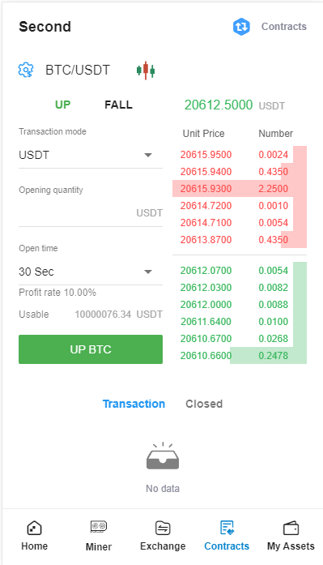Image resolution: width=323 pixels, height=565 pixels.
Task: Switch direction to FALL
Action: click(118, 105)
